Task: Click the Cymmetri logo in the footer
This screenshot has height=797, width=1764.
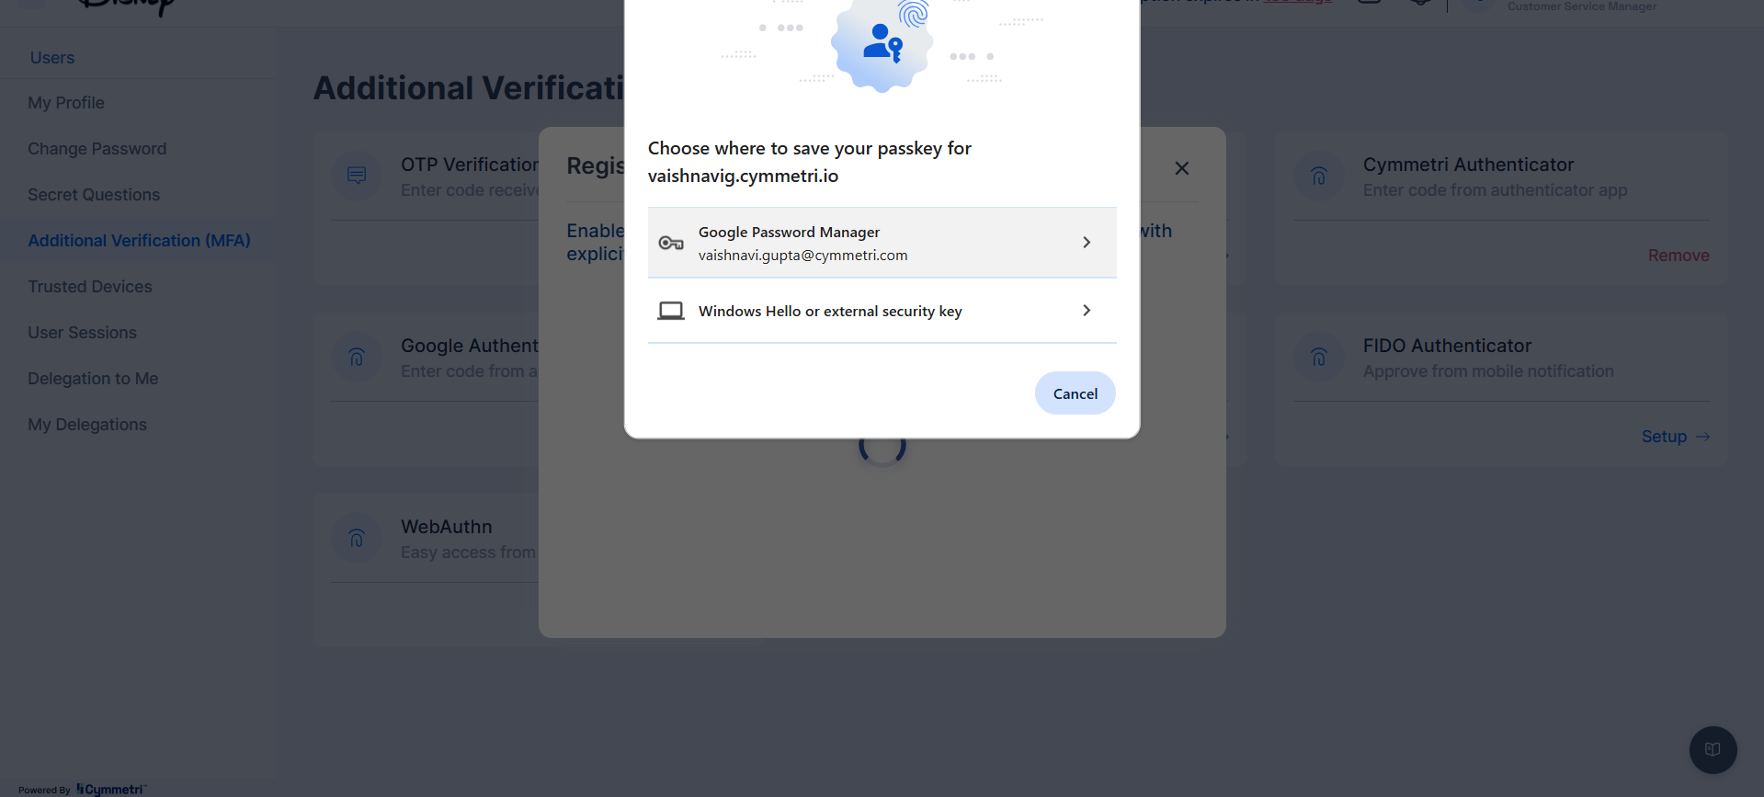Action: 111,789
